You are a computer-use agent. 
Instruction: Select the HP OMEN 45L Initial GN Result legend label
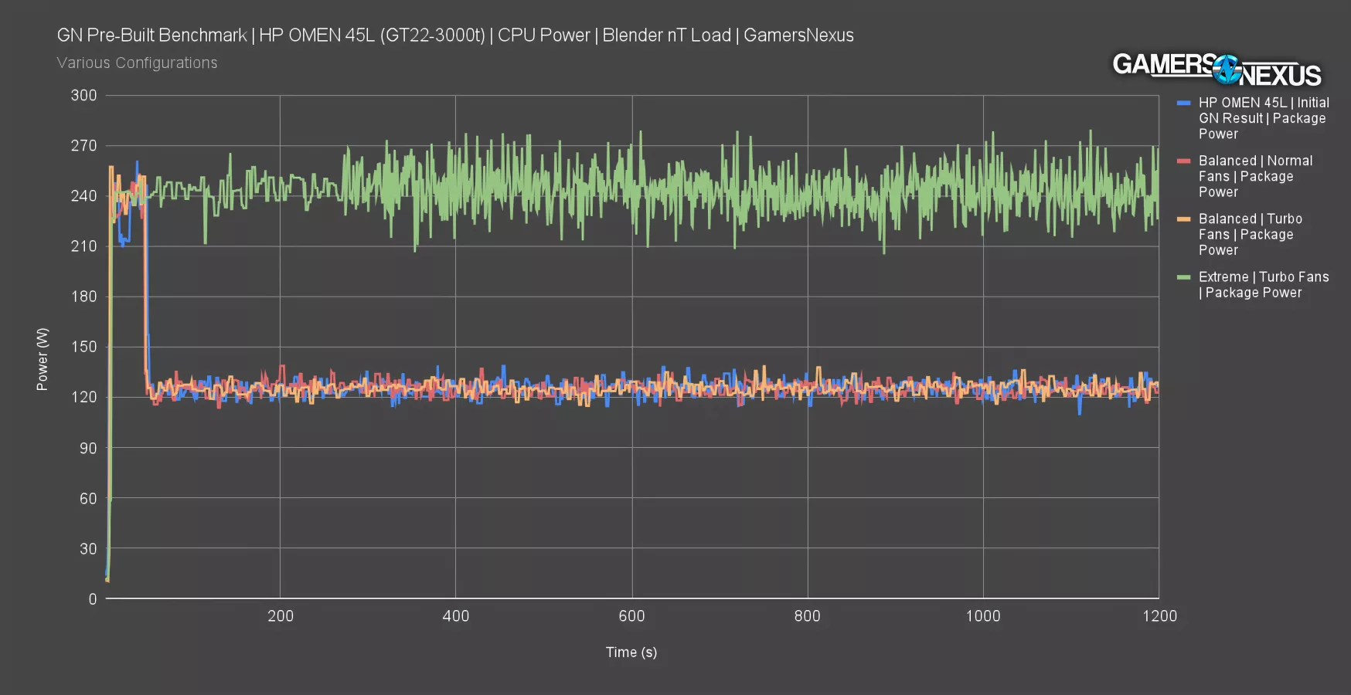[1263, 118]
